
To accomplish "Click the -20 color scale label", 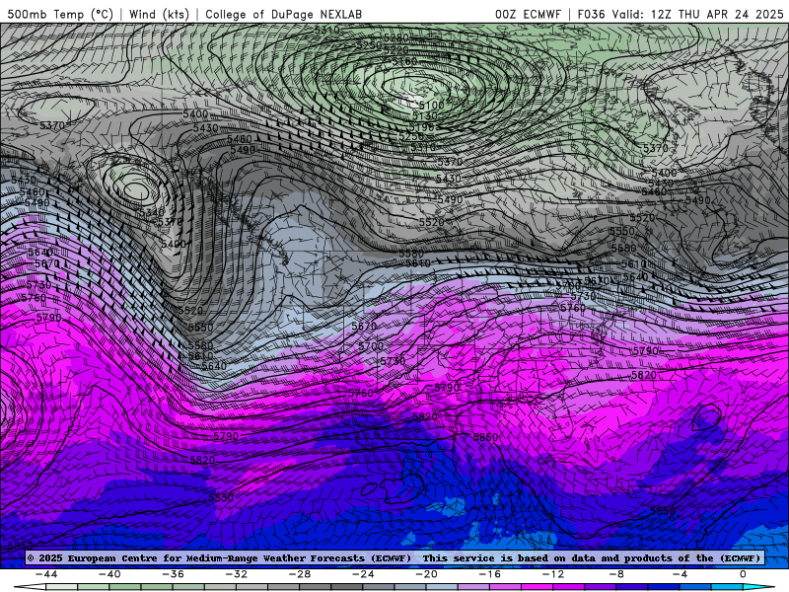I will click(426, 574).
